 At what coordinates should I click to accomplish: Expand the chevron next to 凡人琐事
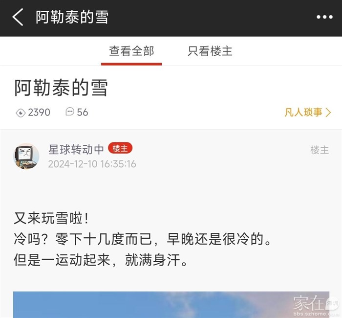pos(328,113)
